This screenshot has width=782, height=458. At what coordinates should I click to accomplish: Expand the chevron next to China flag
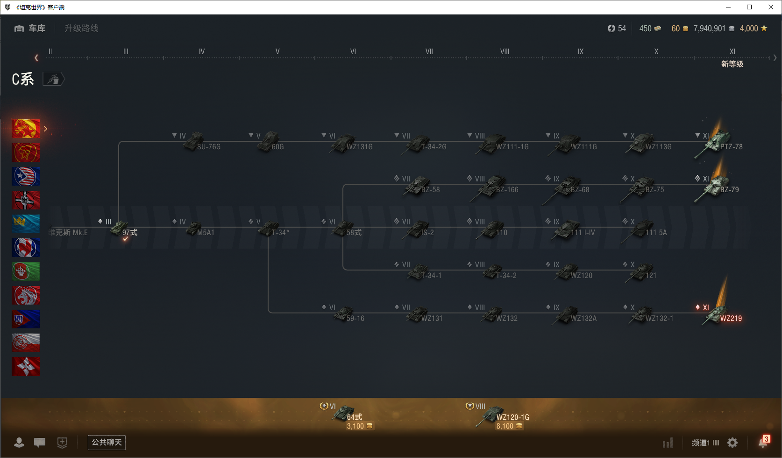coord(45,129)
